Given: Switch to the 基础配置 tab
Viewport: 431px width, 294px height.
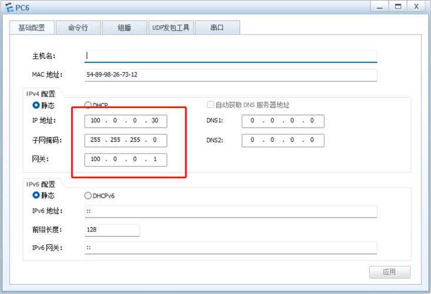Looking at the screenshot, I should coord(32,28).
